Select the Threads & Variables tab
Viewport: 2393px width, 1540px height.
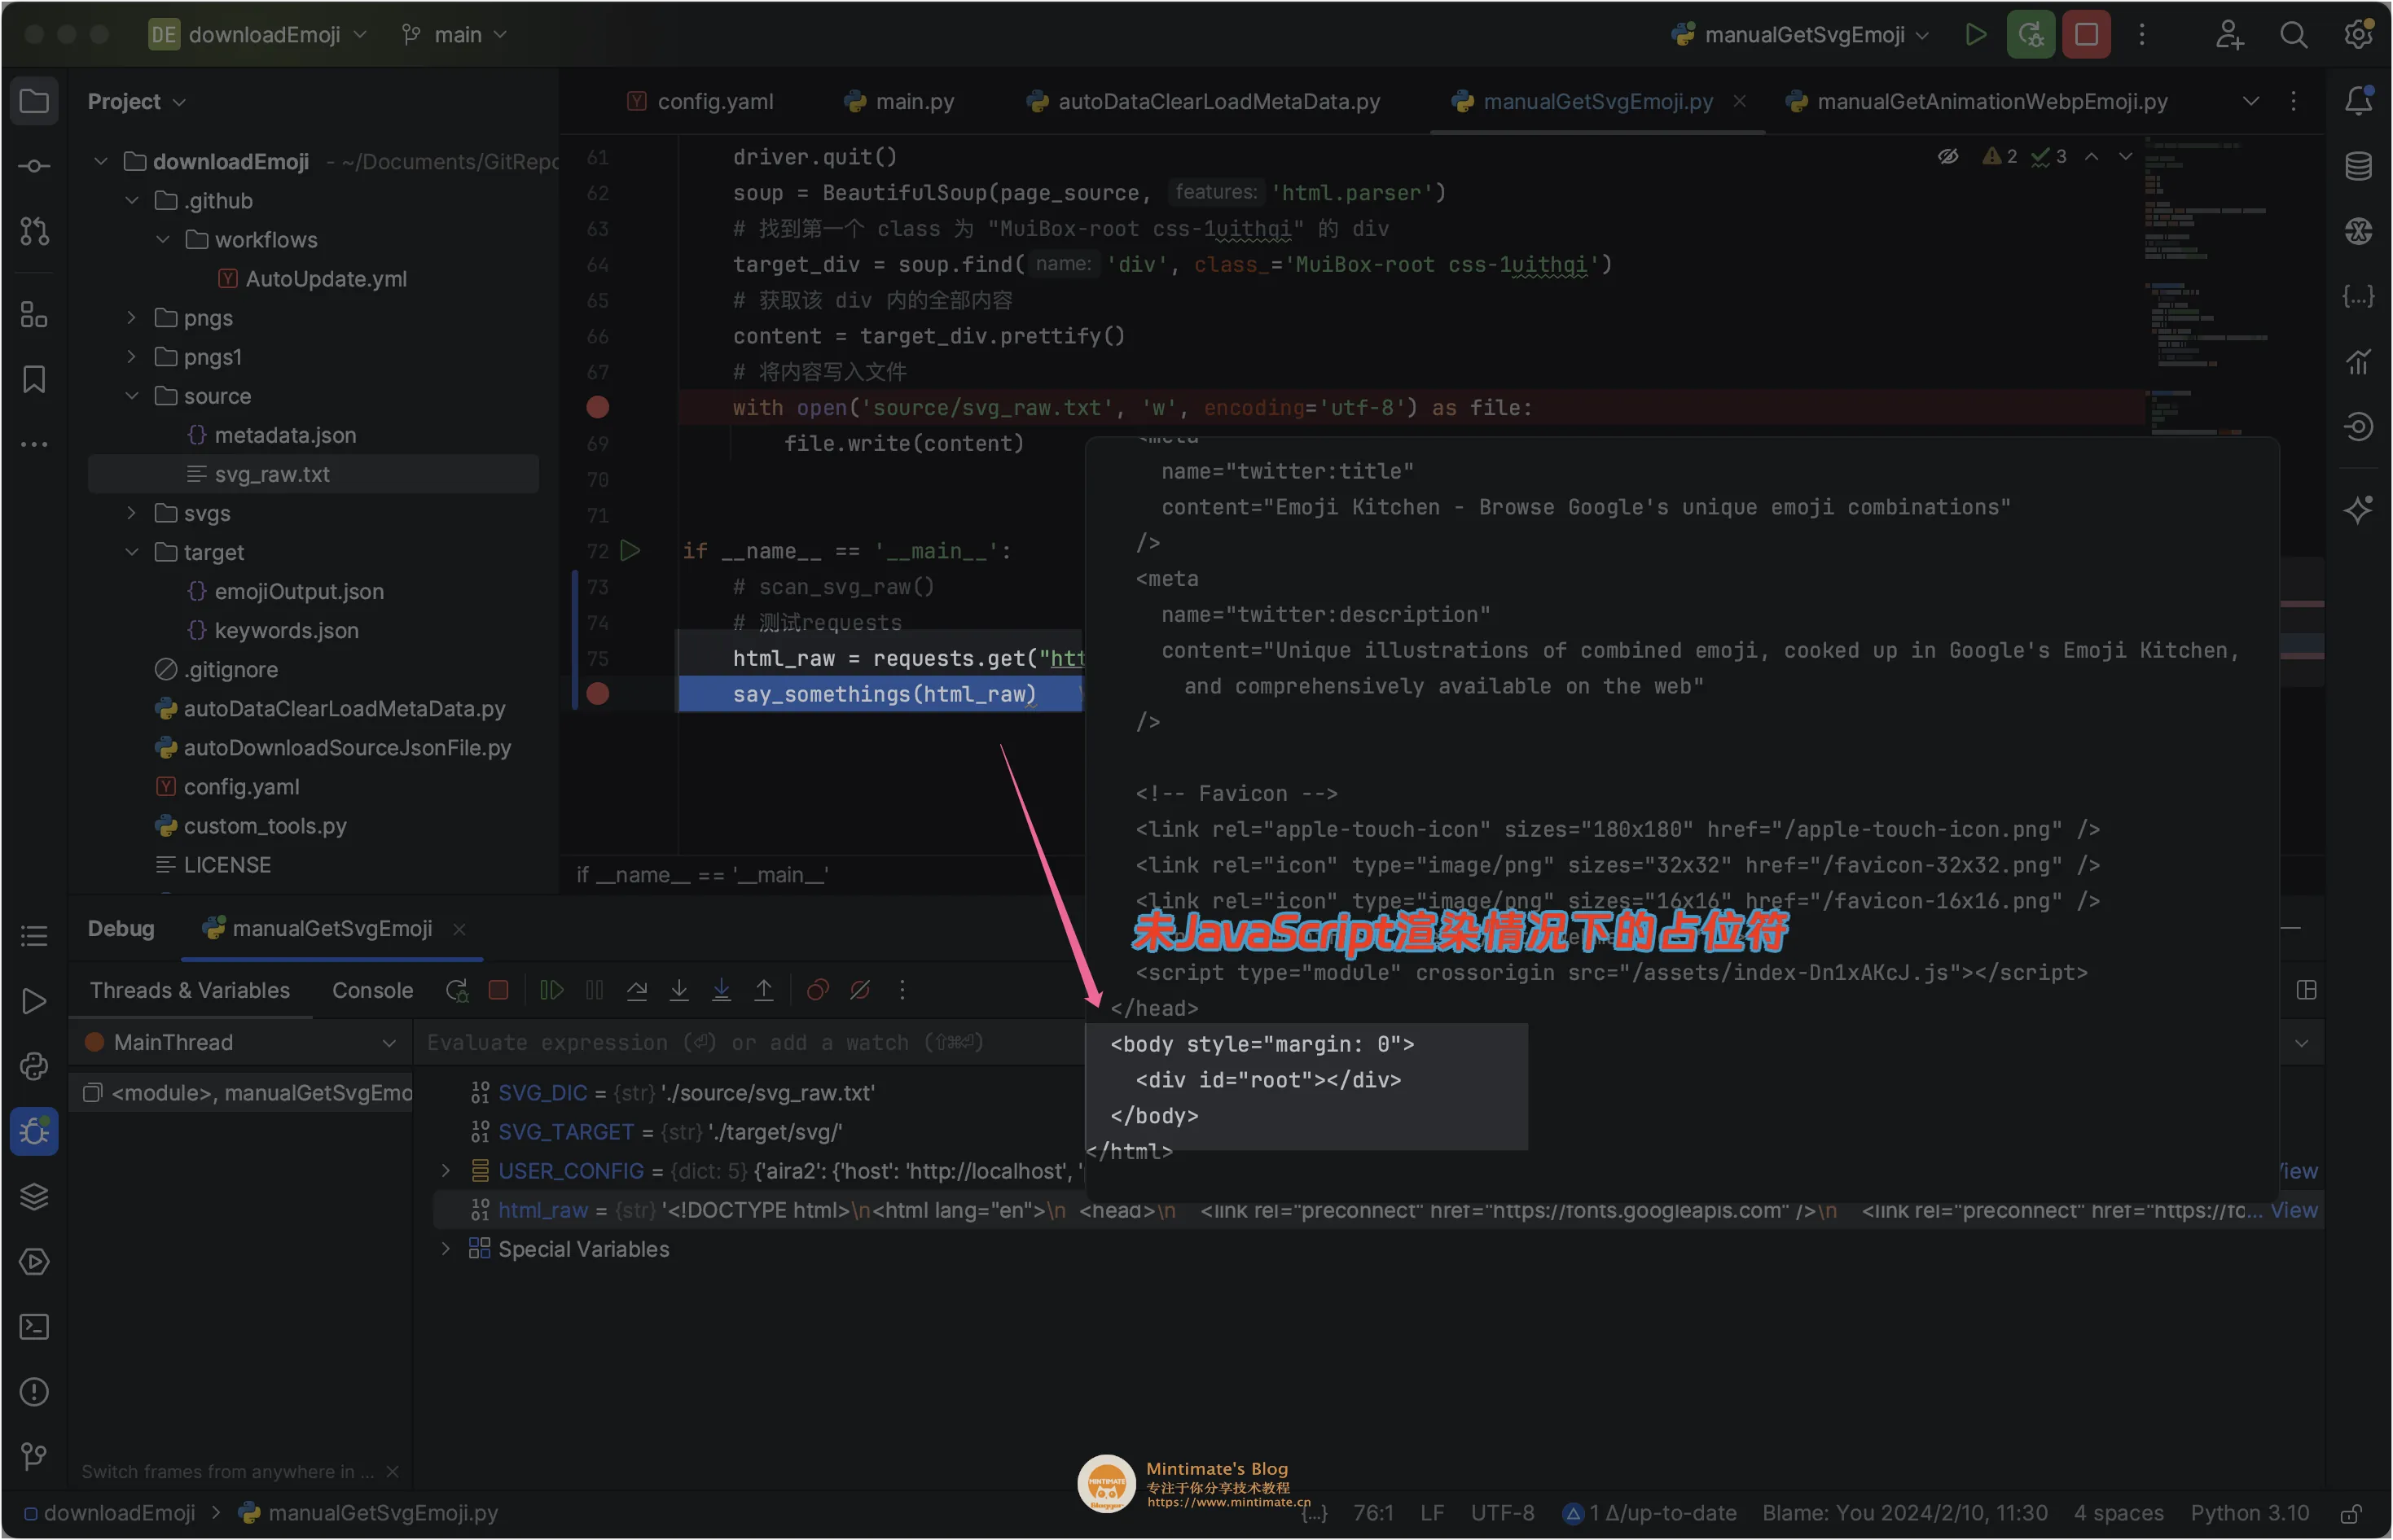click(190, 990)
